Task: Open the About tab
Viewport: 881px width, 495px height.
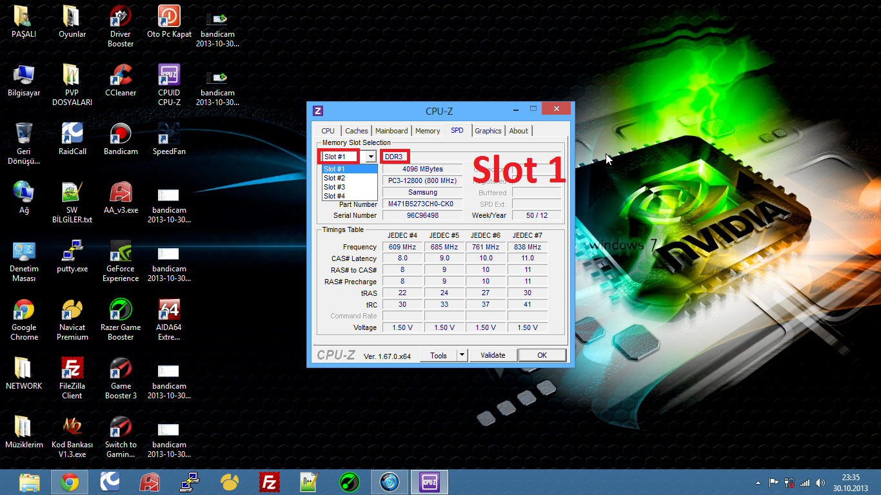Action: pos(519,131)
